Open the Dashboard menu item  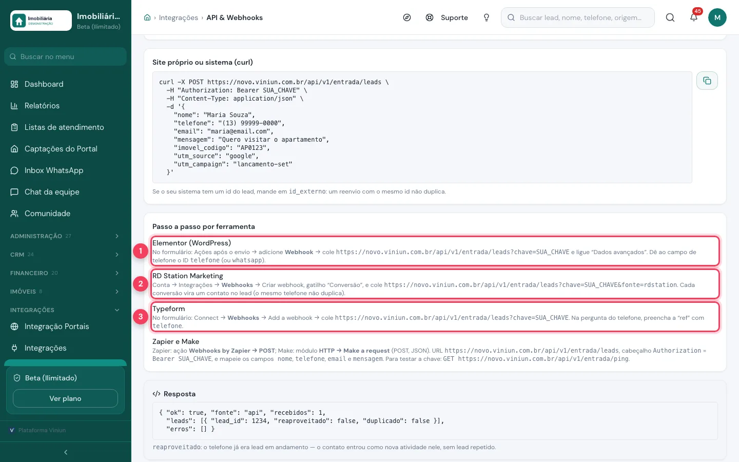(x=66, y=84)
